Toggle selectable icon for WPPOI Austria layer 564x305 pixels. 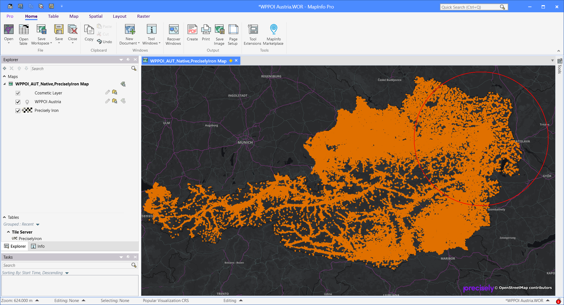[x=114, y=101]
